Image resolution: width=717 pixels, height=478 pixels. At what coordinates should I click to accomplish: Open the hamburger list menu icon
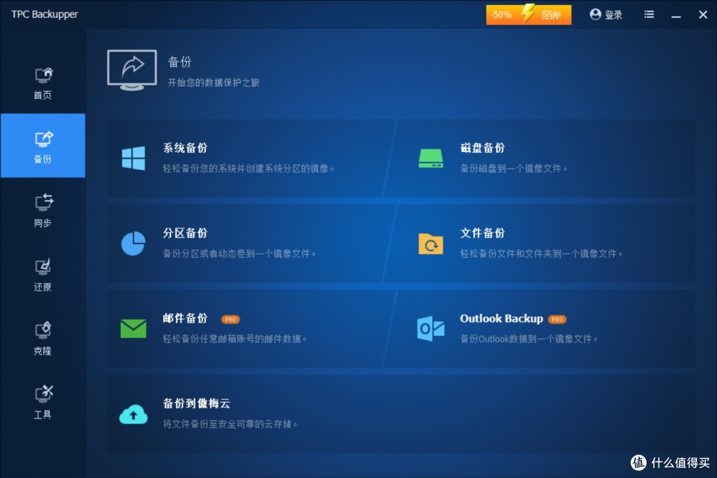point(649,15)
